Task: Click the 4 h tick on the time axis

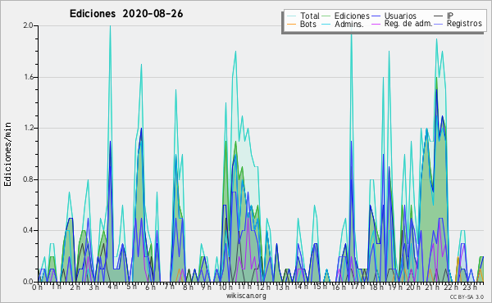Action: pyautogui.click(x=112, y=287)
